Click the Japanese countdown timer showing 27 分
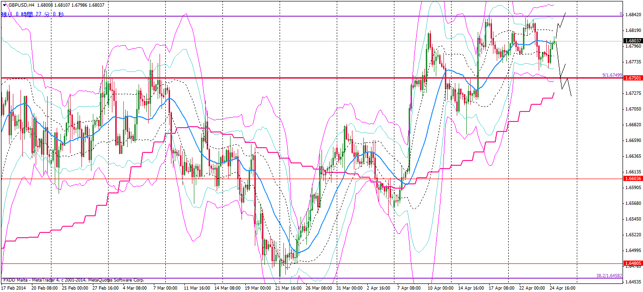 (x=33, y=14)
